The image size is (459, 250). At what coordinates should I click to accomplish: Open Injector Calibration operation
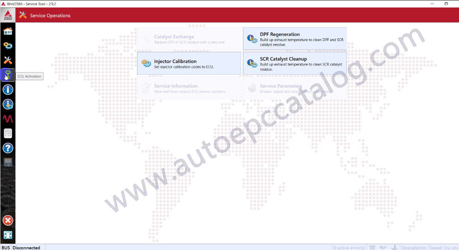(189, 63)
